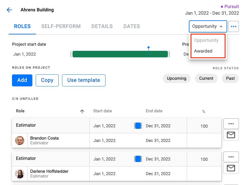Click Darlene Hoffstedder's Dec 31, 2022 end date
The height and width of the screenshot is (185, 244).
(x=158, y=174)
